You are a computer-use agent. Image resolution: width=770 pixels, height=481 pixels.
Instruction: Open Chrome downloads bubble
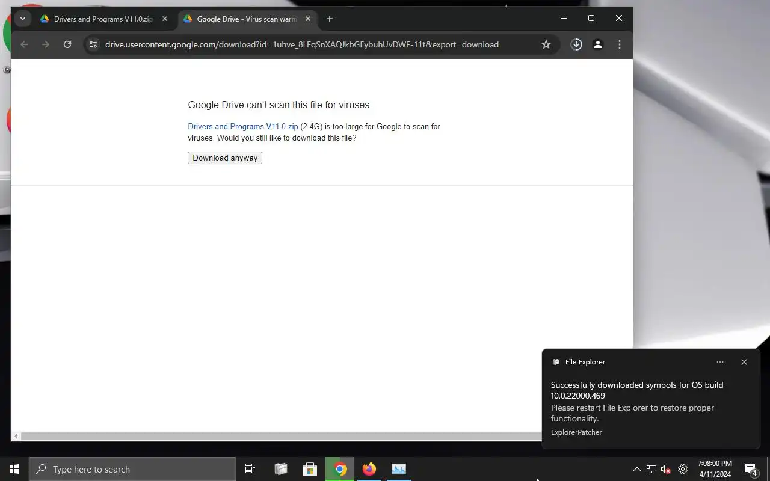click(x=576, y=44)
